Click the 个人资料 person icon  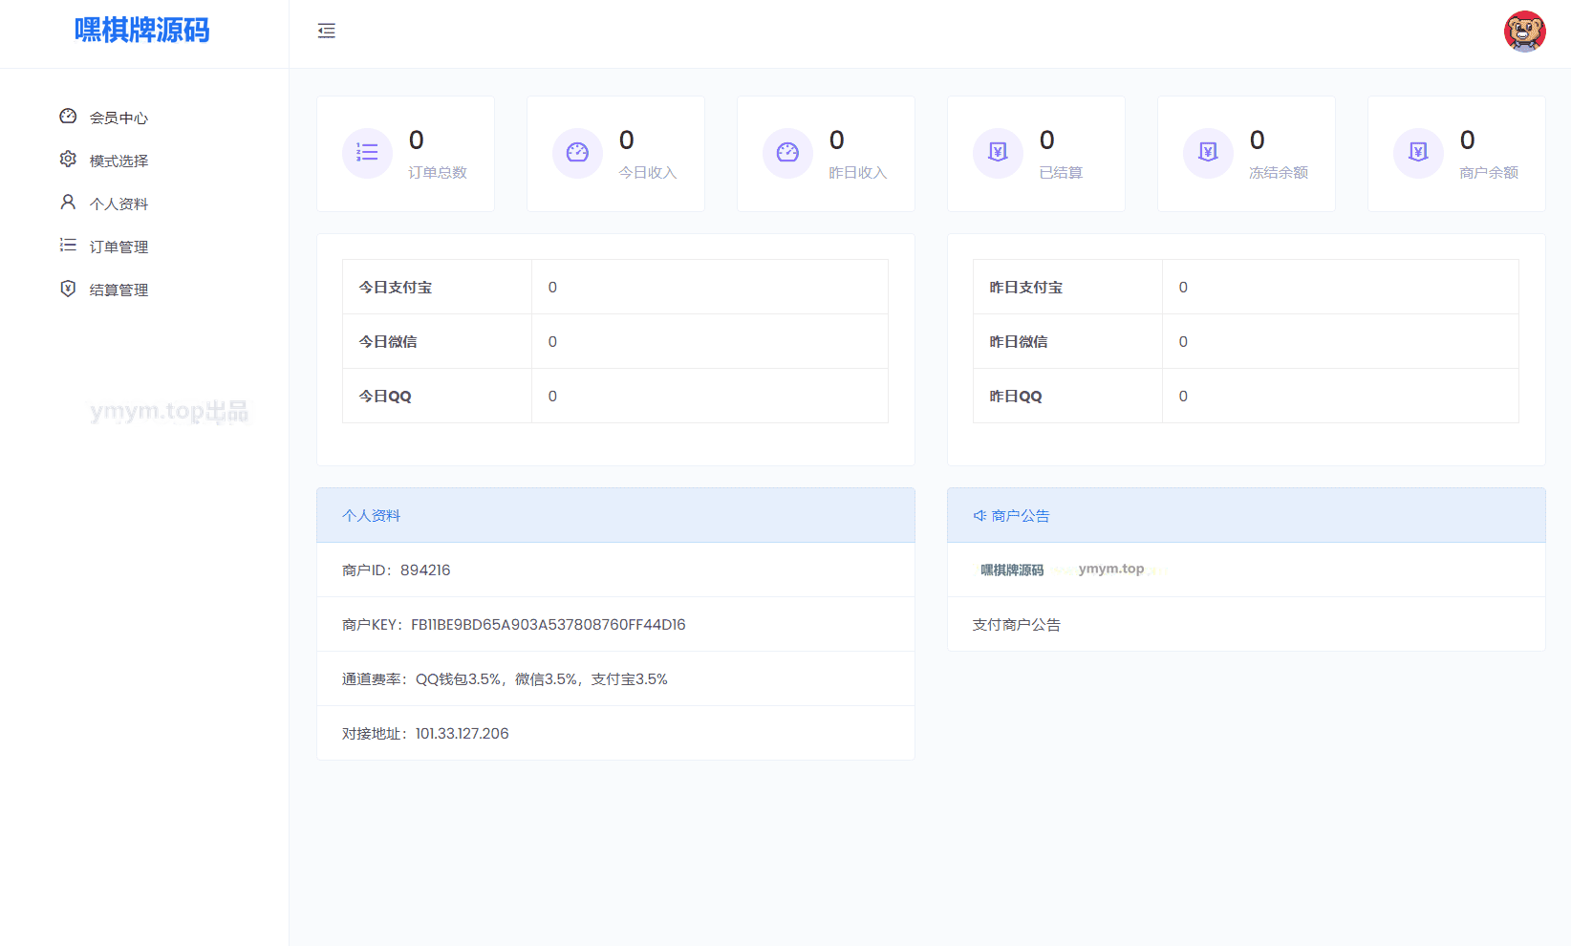click(x=68, y=203)
